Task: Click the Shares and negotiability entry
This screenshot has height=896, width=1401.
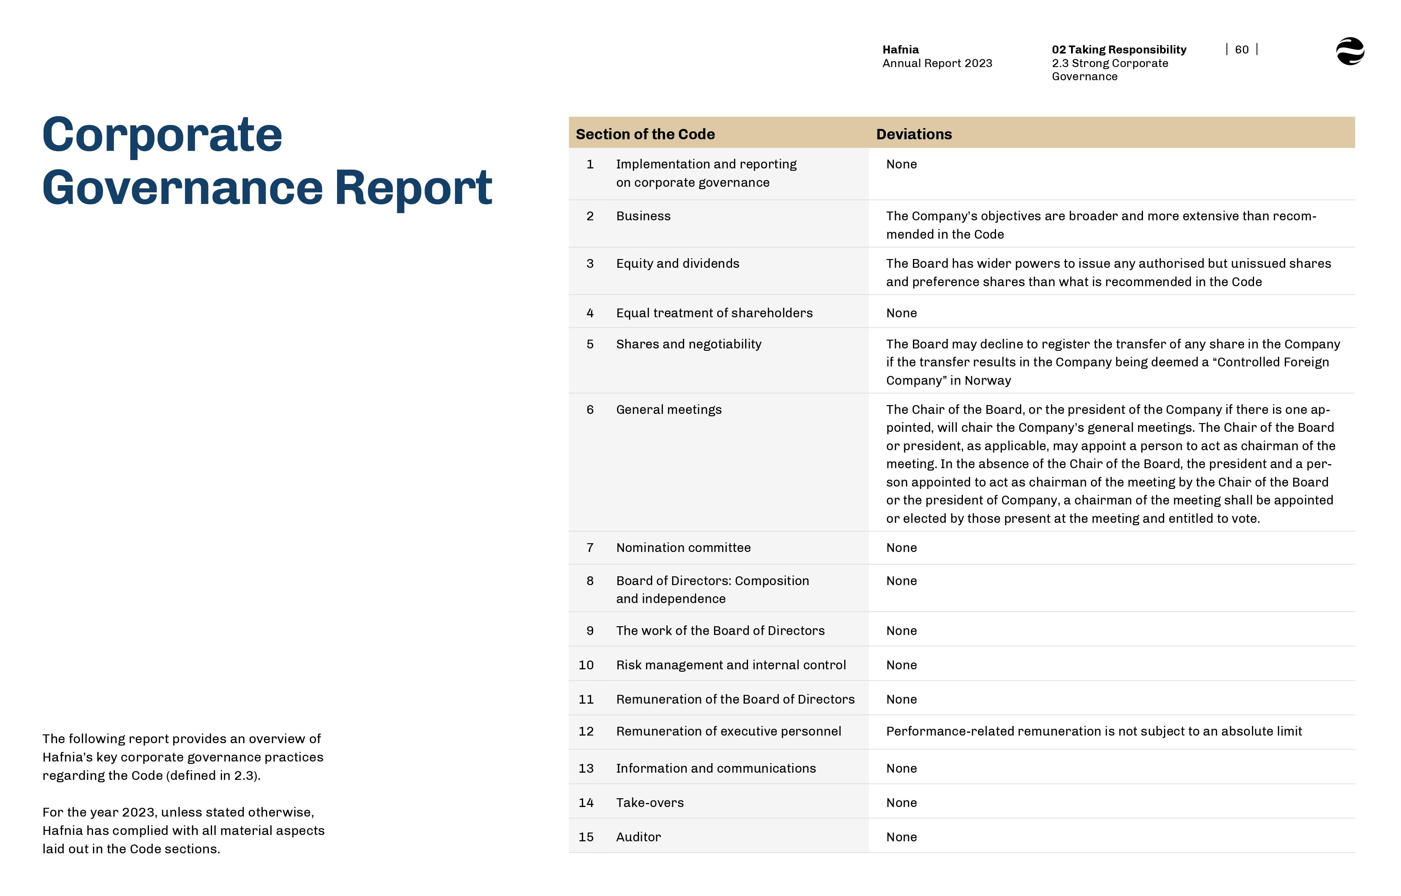Action: pyautogui.click(x=689, y=344)
